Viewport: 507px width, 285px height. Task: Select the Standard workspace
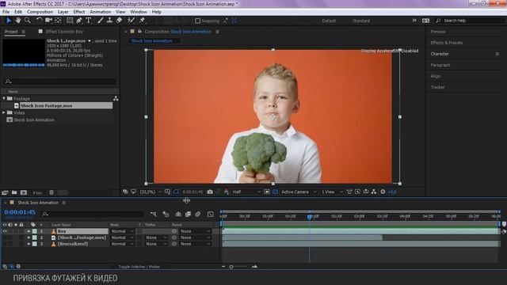pyautogui.click(x=361, y=21)
